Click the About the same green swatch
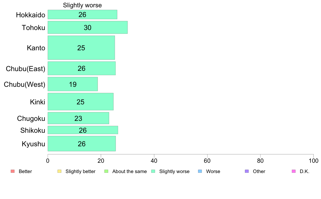Viewport: 321px width, 199px height. pos(106,171)
